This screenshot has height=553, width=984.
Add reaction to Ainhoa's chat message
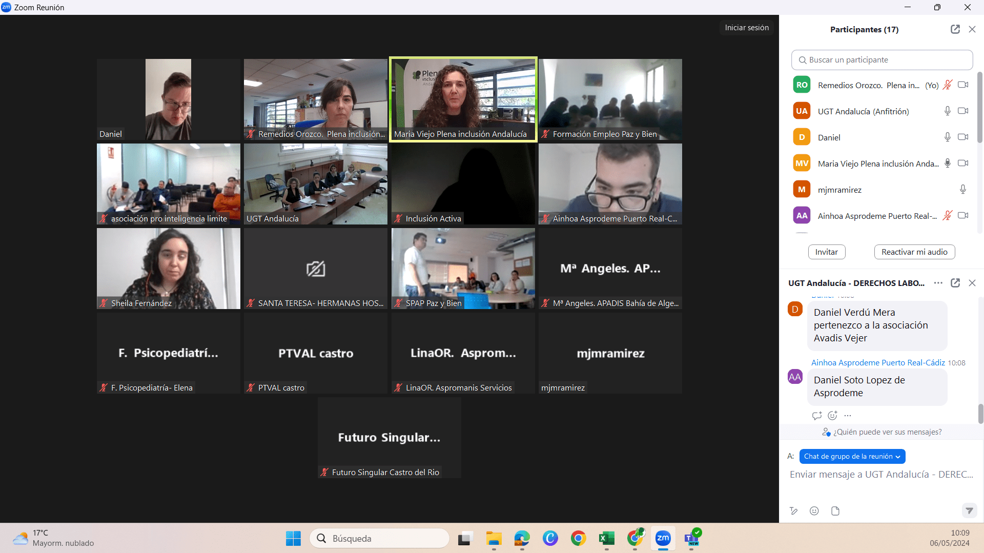coord(832,415)
